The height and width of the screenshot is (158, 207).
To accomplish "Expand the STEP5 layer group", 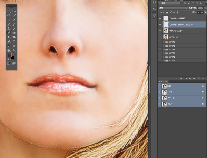I will coord(164,46).
